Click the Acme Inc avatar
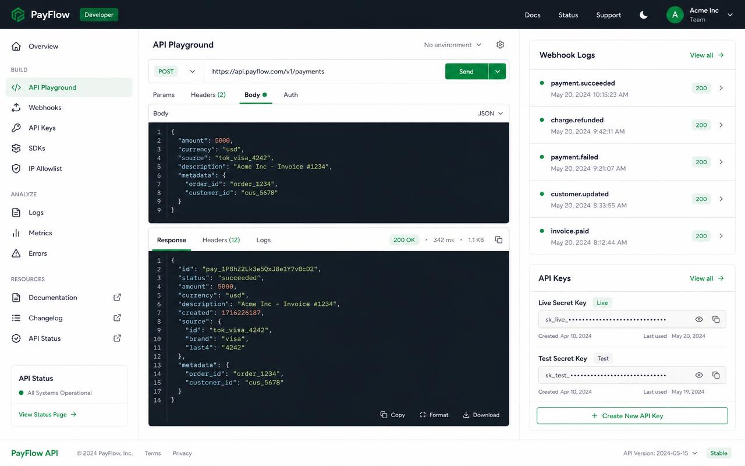745x466 pixels. (675, 15)
